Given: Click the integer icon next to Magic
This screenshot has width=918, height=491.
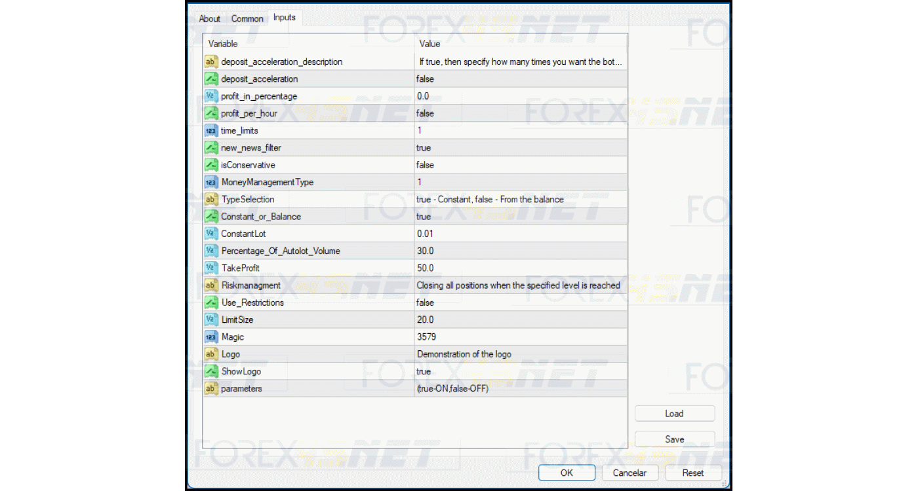Looking at the screenshot, I should pos(210,337).
